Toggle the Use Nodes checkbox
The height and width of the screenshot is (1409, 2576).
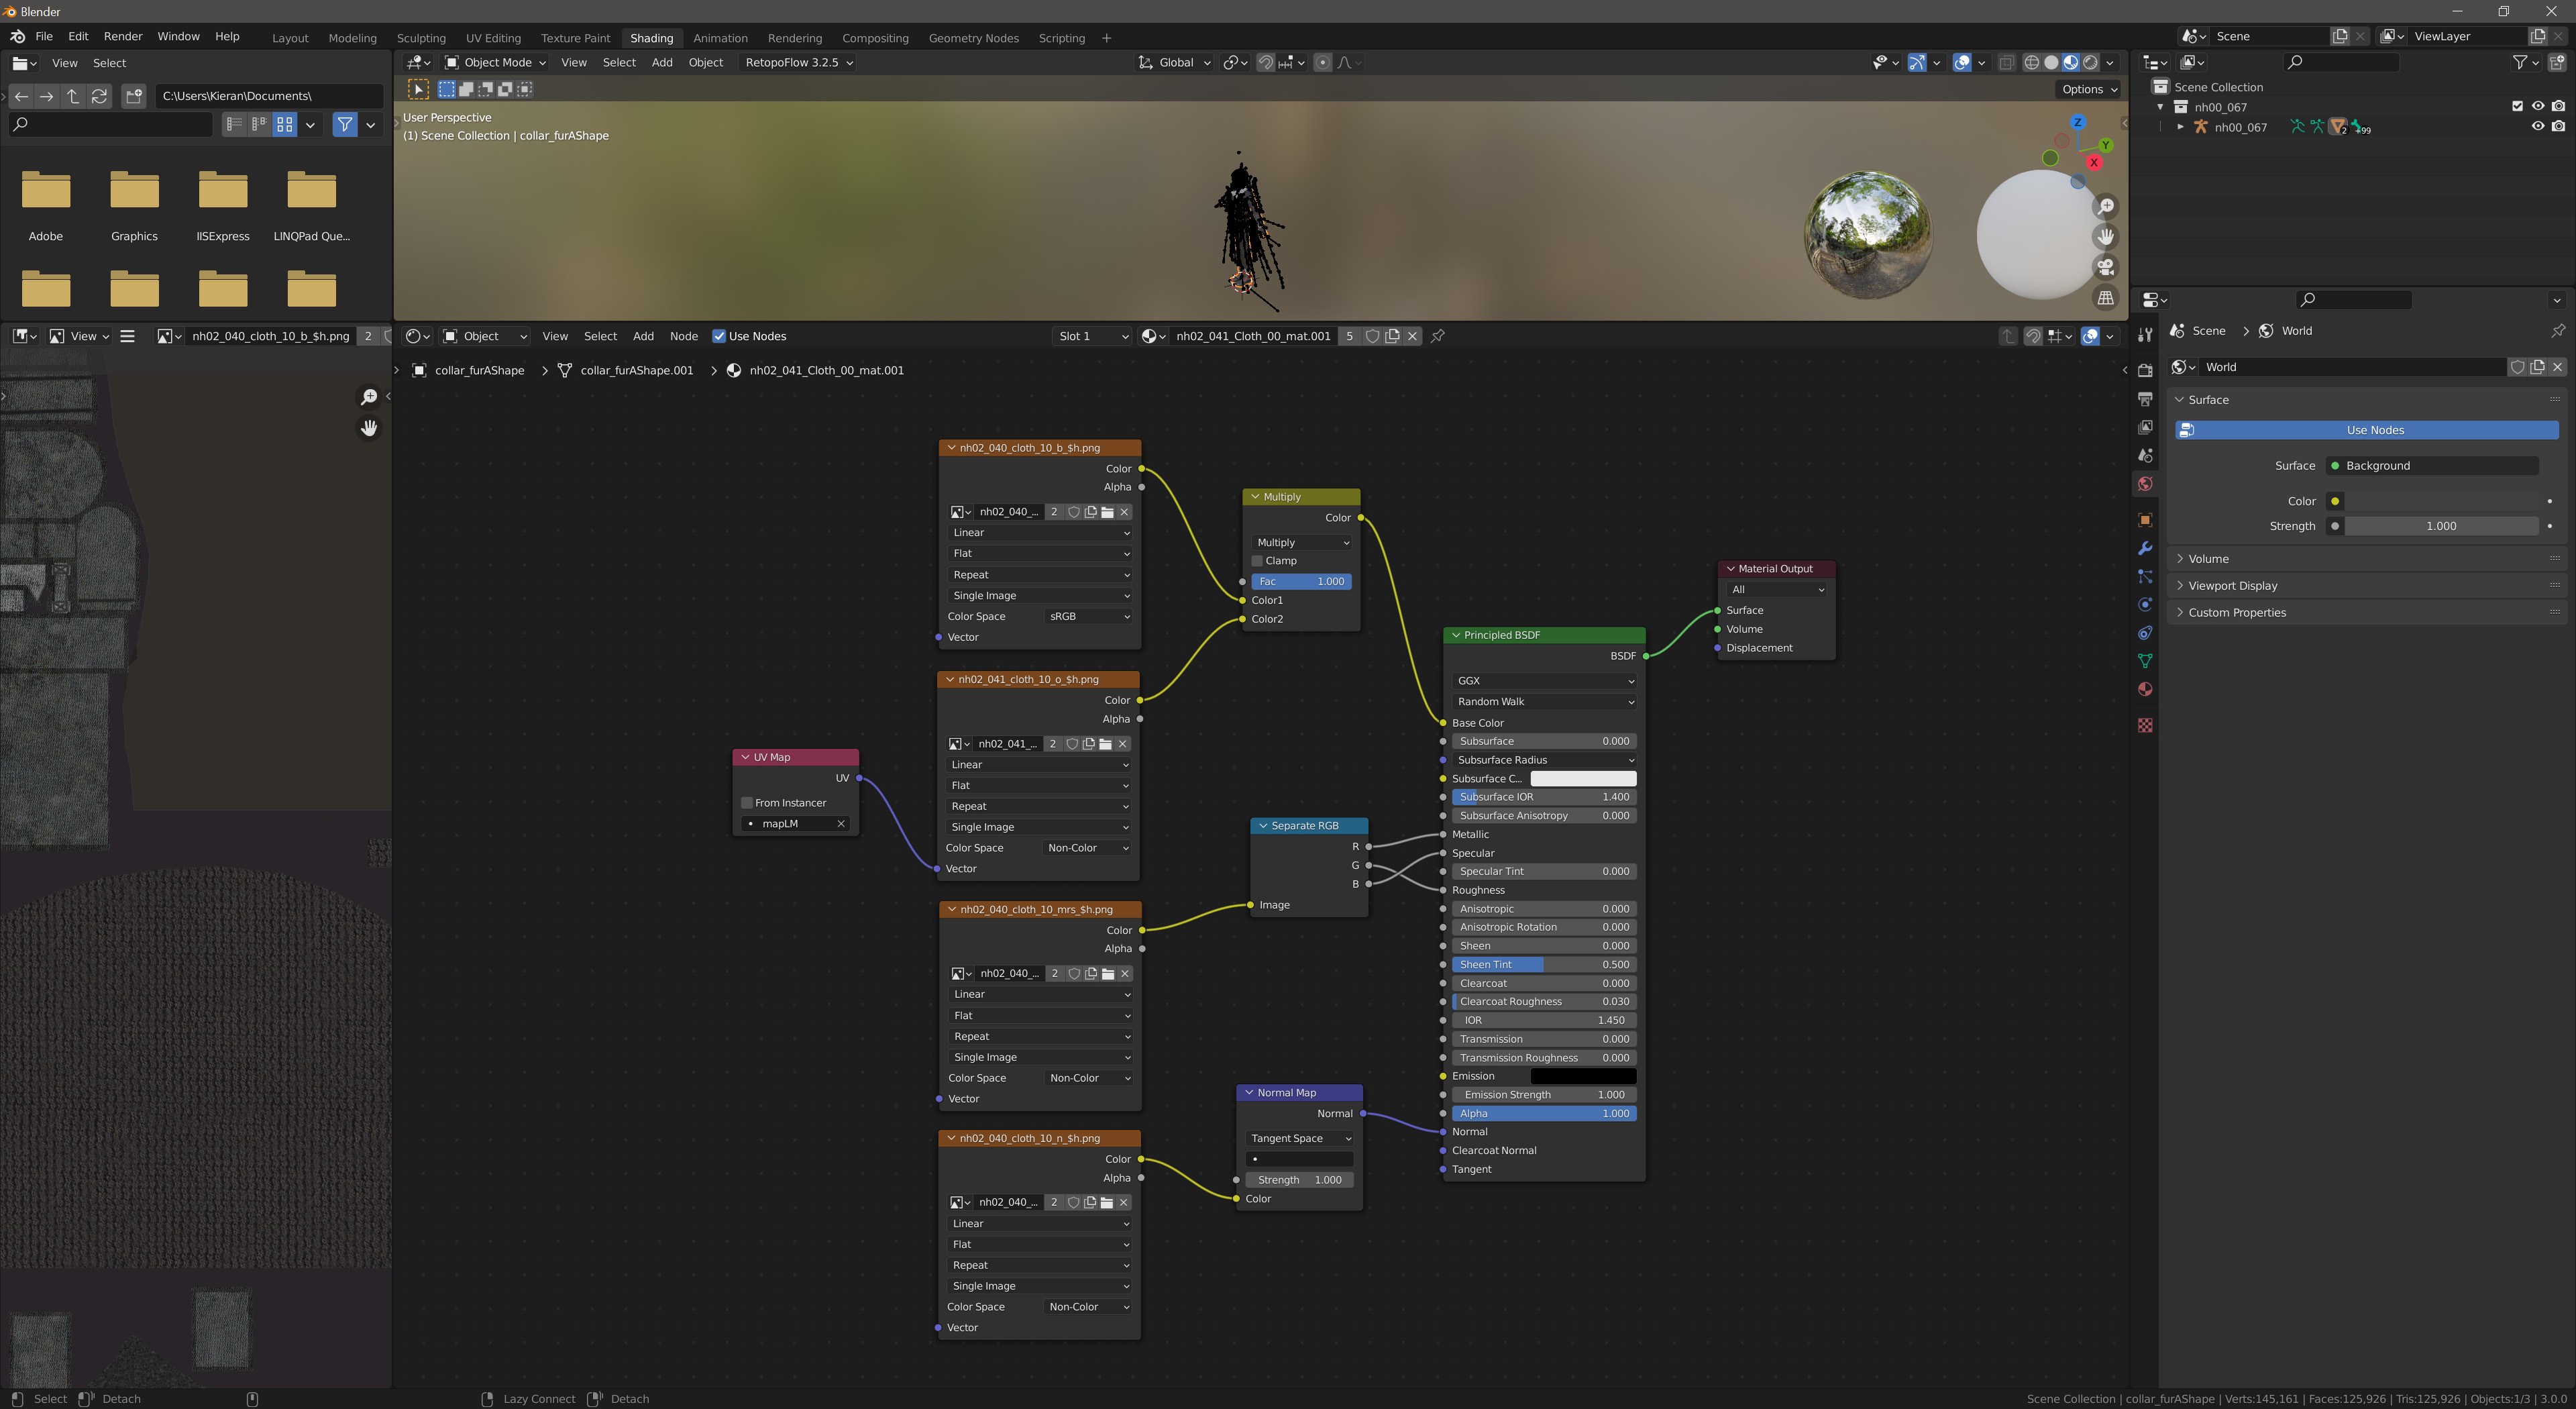(718, 336)
